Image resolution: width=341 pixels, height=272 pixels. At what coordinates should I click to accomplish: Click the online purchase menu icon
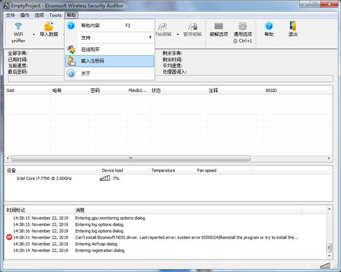pos(71,50)
